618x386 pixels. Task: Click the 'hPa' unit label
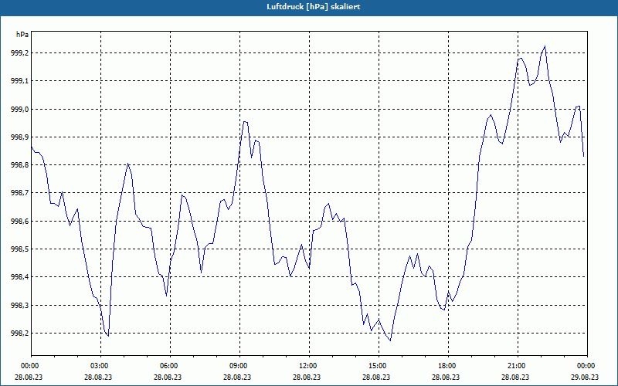(22, 35)
